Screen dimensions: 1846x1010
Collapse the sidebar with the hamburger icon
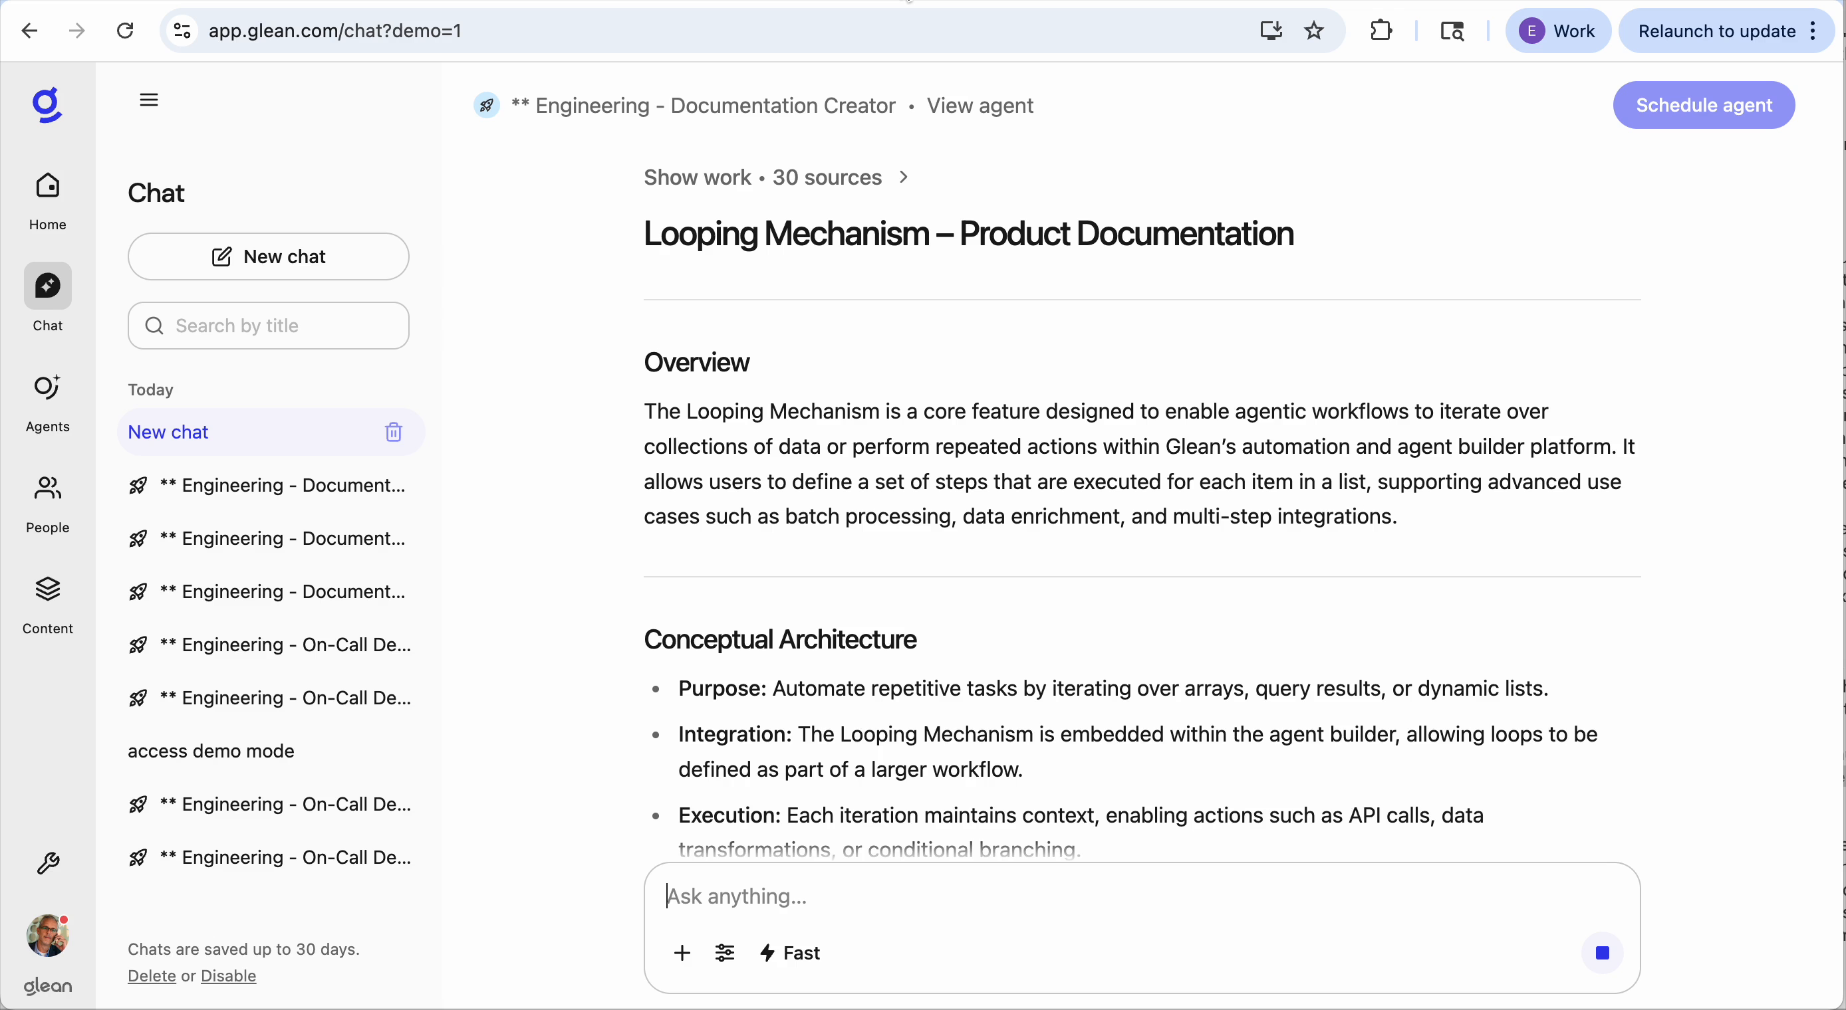coord(148,100)
